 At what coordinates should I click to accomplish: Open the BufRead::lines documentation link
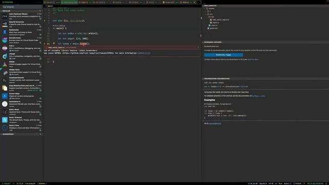259,96
